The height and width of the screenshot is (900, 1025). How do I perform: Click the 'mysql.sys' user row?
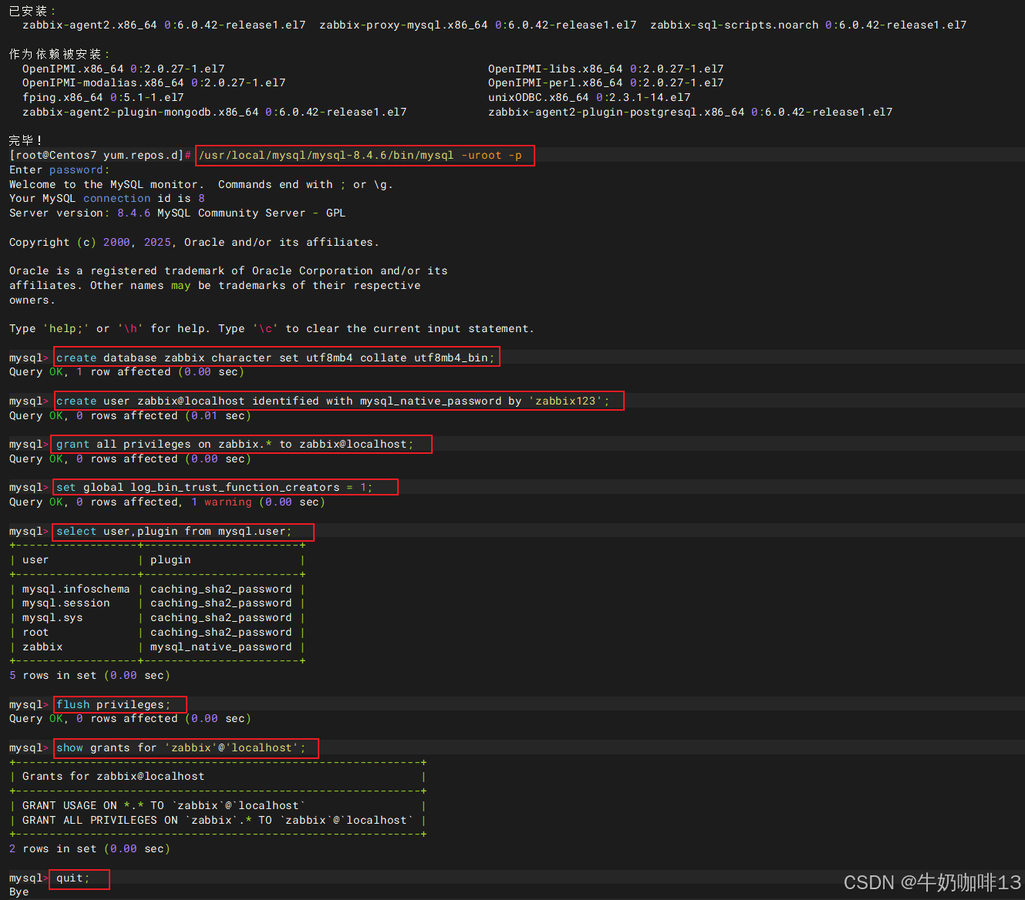(x=157, y=617)
